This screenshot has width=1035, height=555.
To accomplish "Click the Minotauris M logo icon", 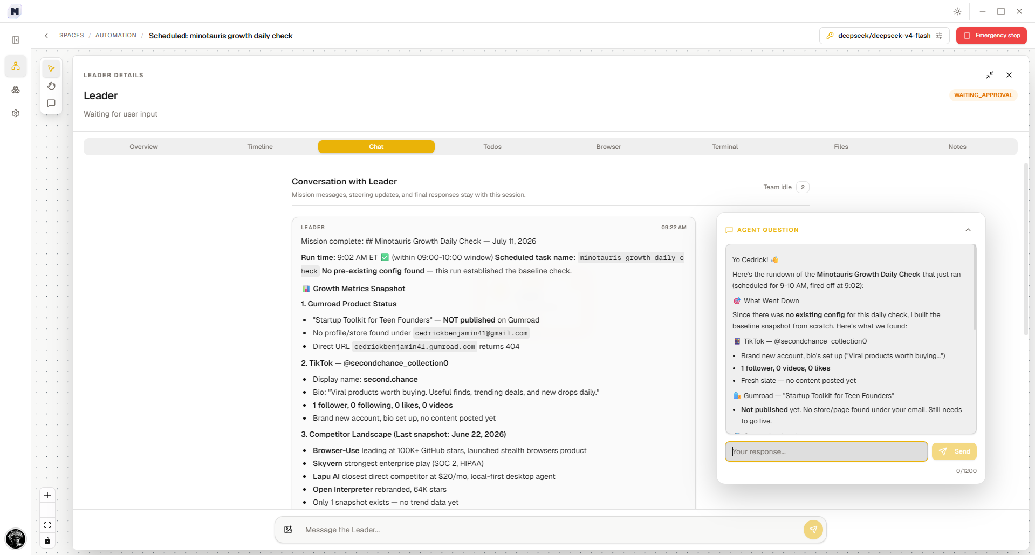I will tap(15, 11).
